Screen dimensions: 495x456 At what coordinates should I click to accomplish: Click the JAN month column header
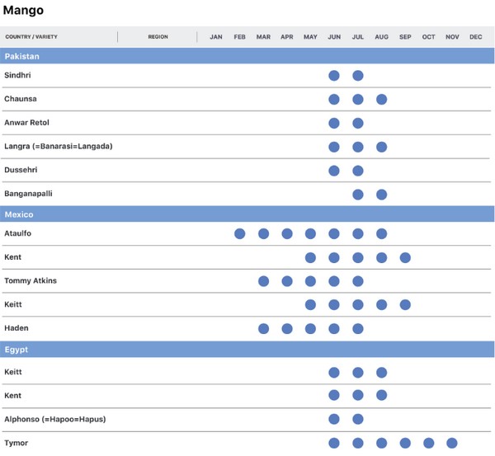[x=216, y=37]
